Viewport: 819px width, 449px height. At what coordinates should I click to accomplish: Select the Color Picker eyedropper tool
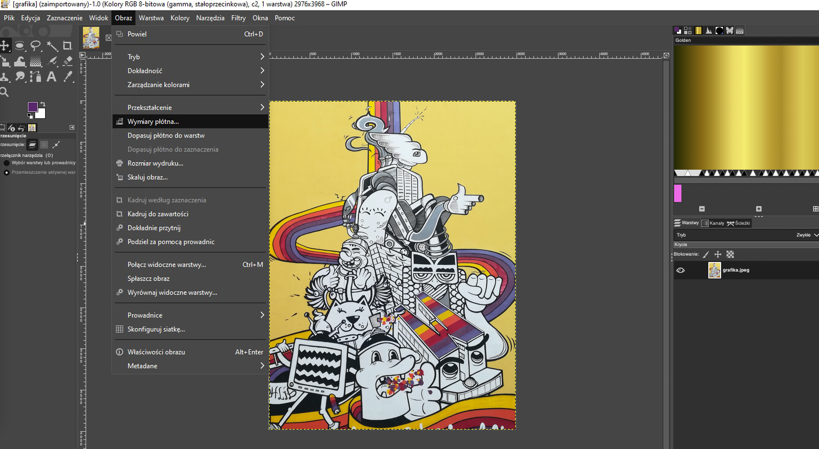[67, 76]
